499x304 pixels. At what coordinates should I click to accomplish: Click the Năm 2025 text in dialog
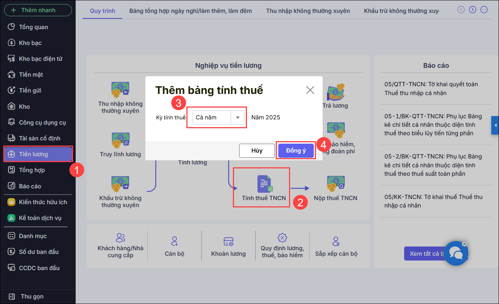(x=266, y=118)
